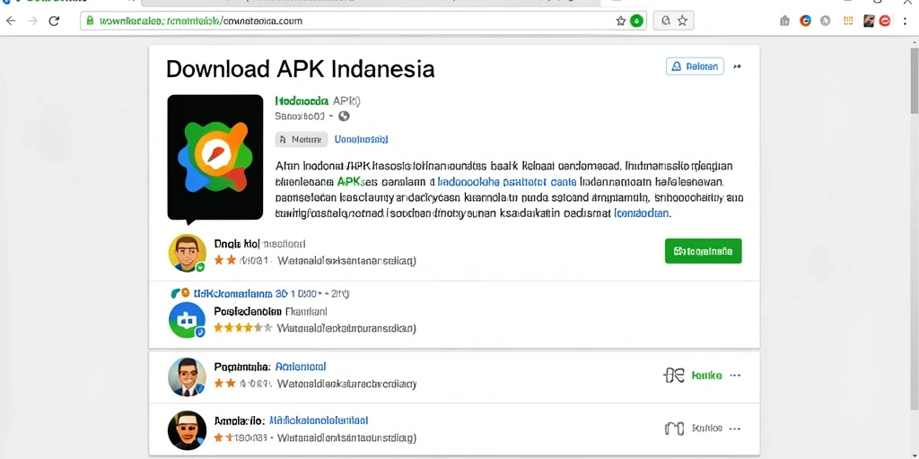This screenshot has width=919, height=459.
Task: Click the green padlock in the address bar
Action: 90,21
